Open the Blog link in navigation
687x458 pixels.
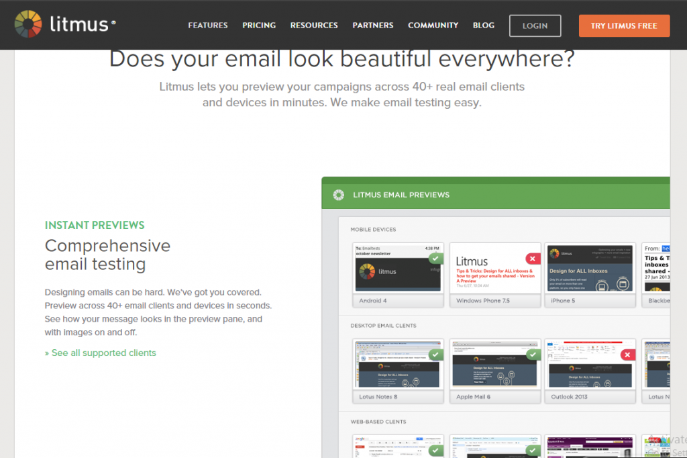[483, 26]
